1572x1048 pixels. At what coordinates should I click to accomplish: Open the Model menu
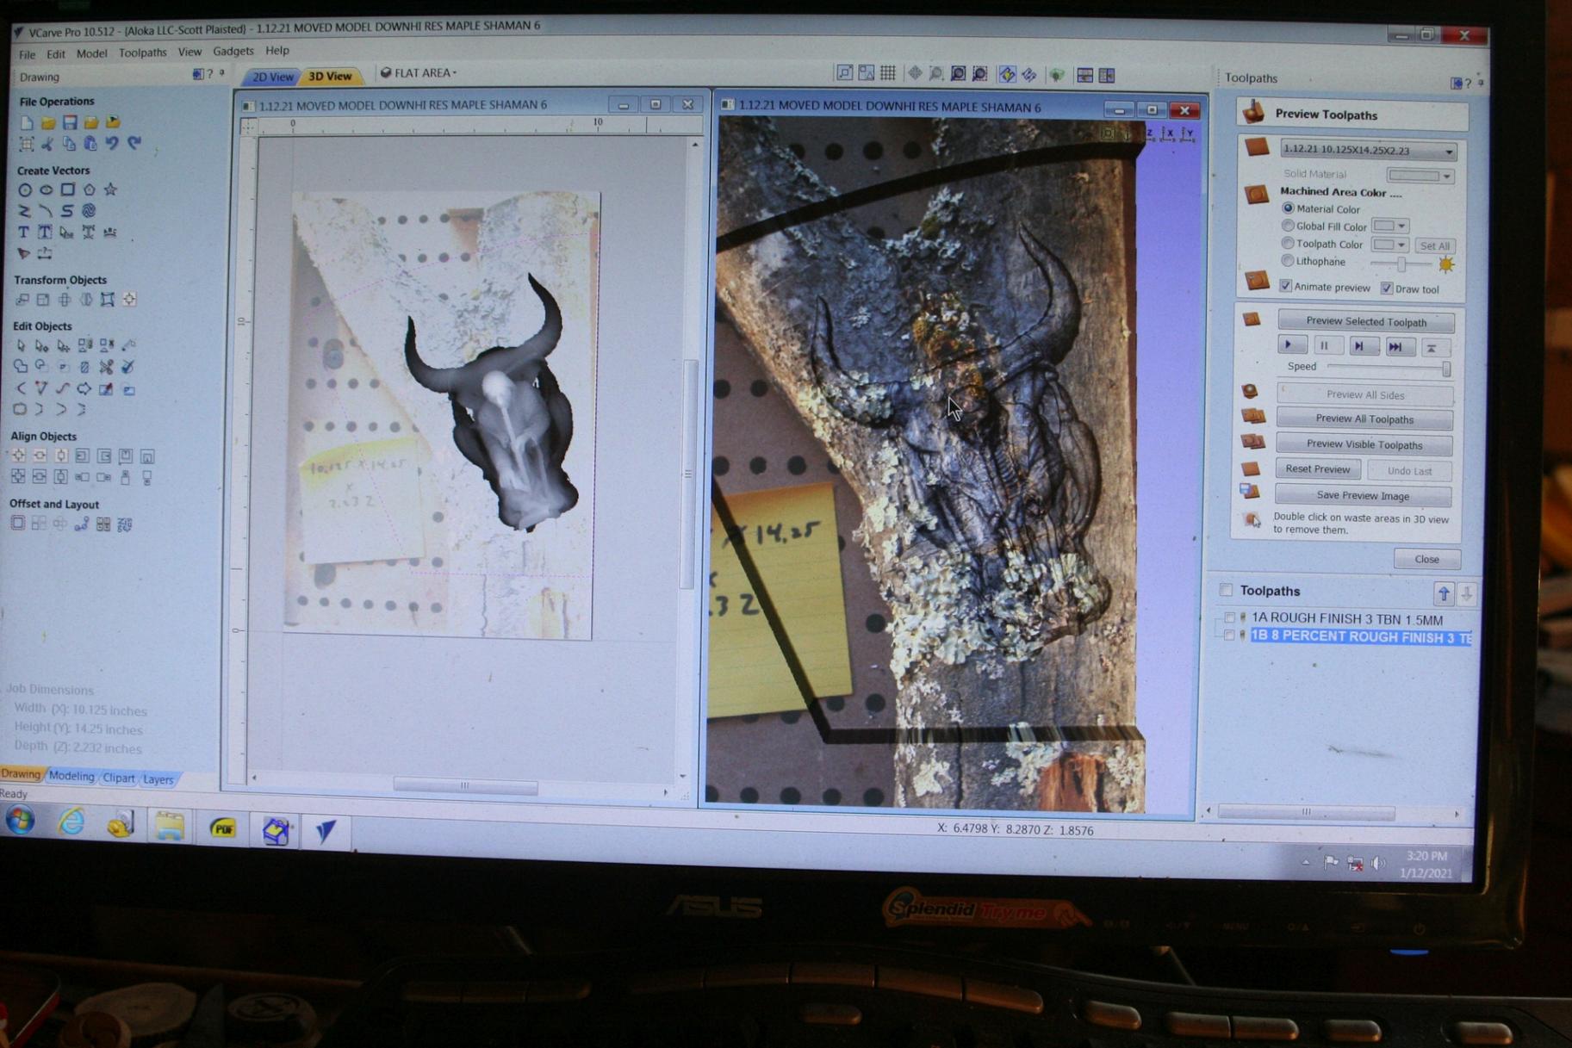coord(91,54)
